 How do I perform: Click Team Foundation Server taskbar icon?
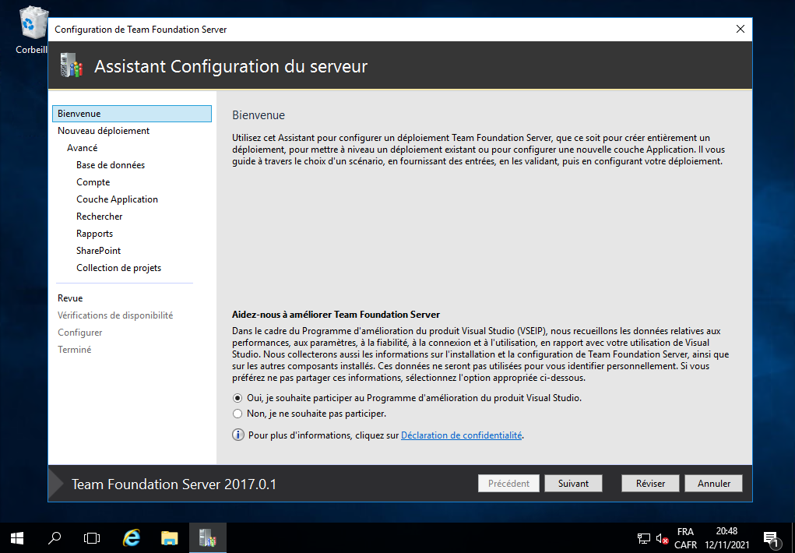pos(207,537)
